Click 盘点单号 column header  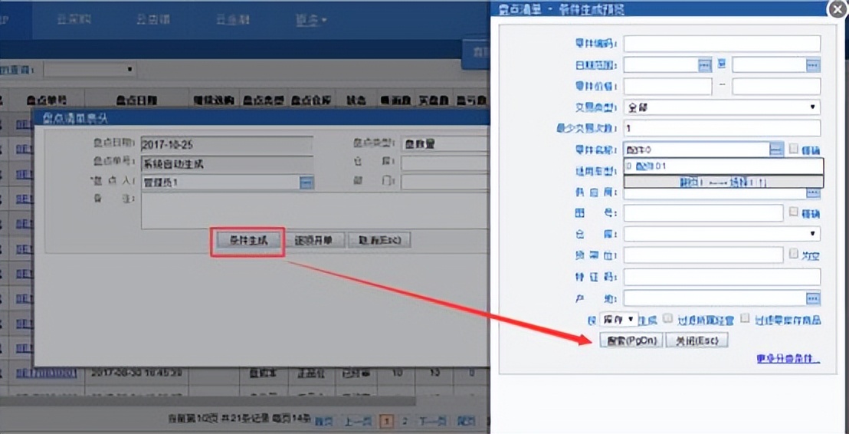pos(47,100)
